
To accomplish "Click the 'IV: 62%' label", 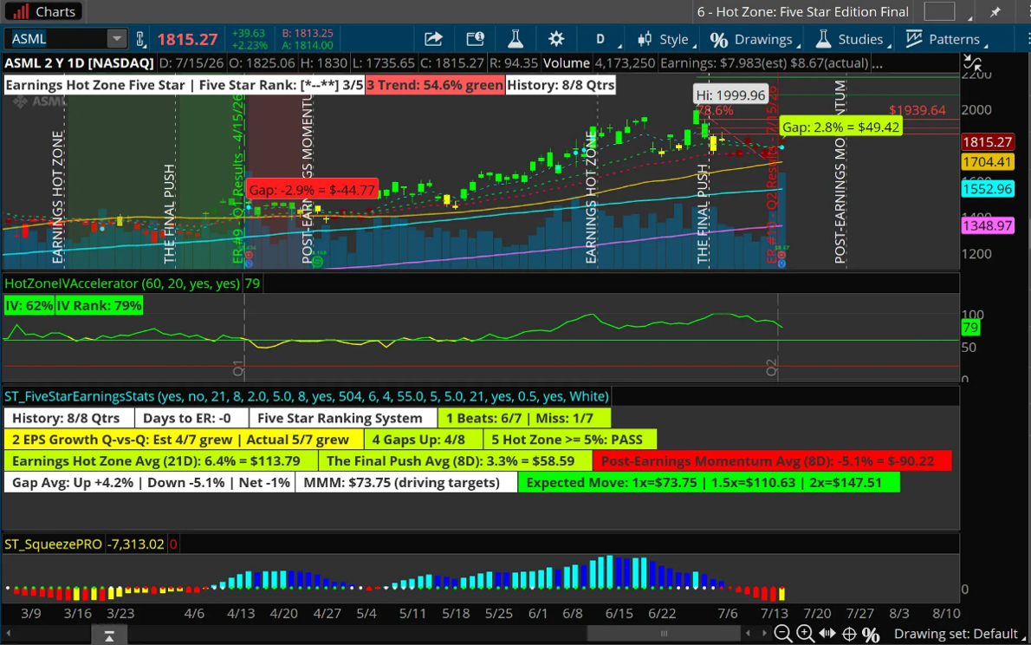I will click(29, 305).
